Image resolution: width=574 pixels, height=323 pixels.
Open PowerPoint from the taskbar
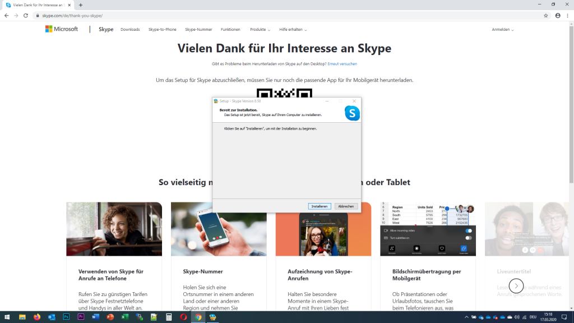pyautogui.click(x=110, y=317)
